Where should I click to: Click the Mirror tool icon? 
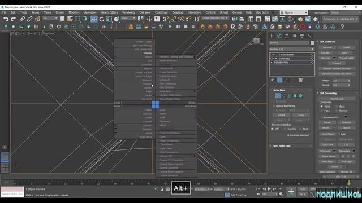(235, 19)
